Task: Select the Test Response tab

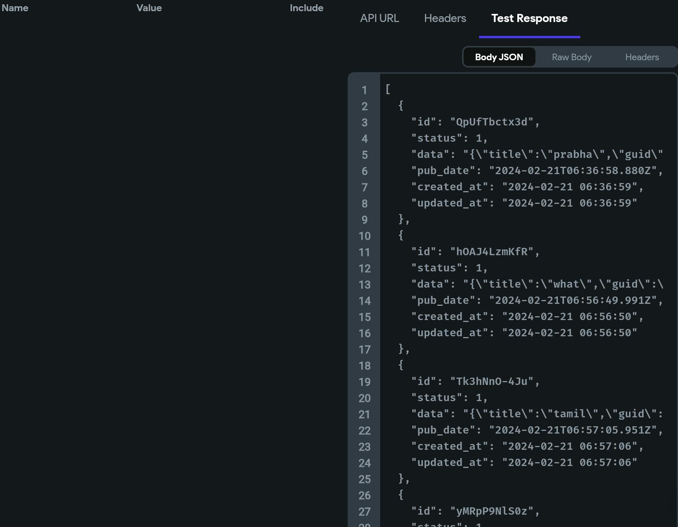Action: pyautogui.click(x=529, y=18)
